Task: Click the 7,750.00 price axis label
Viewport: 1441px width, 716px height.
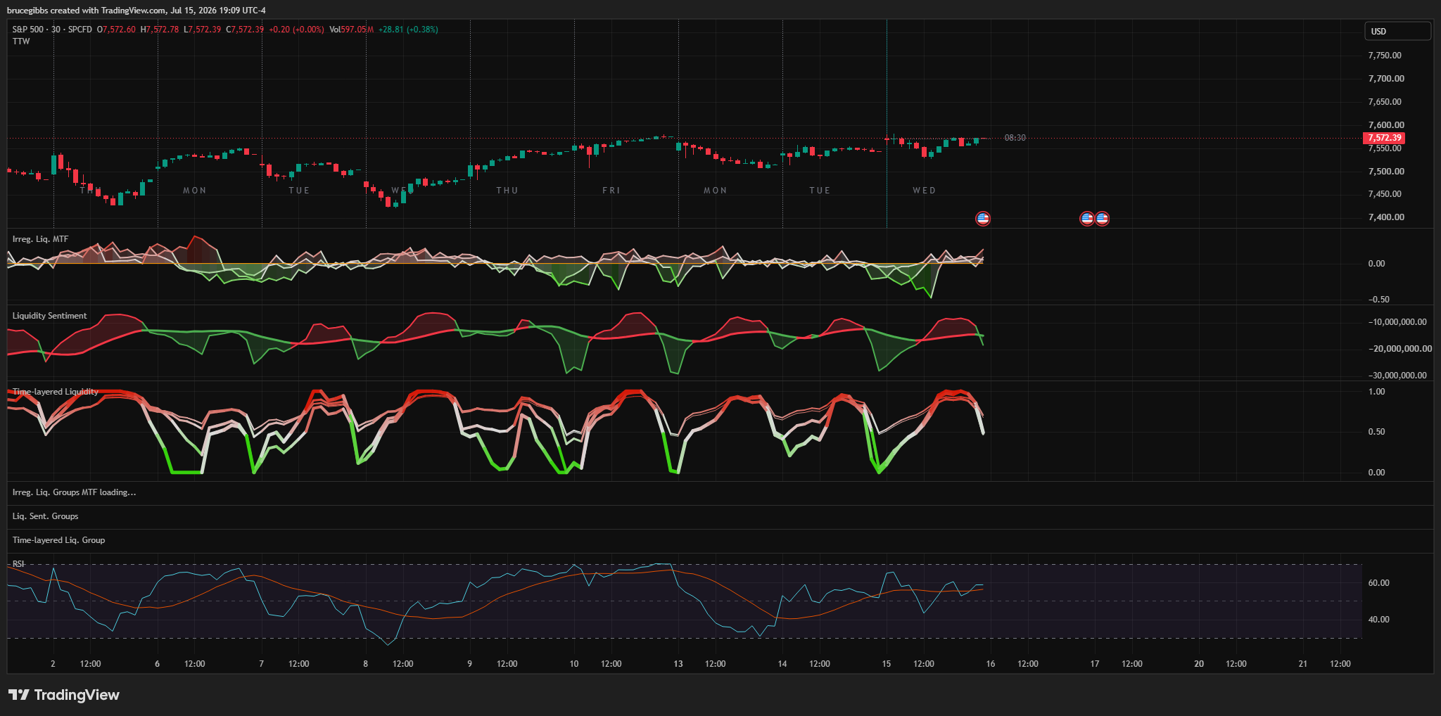Action: 1385,56
